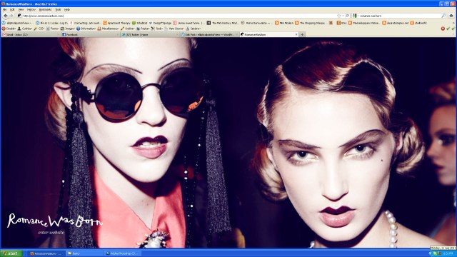
Task: Reload the page with the refresh button
Action: (348, 16)
